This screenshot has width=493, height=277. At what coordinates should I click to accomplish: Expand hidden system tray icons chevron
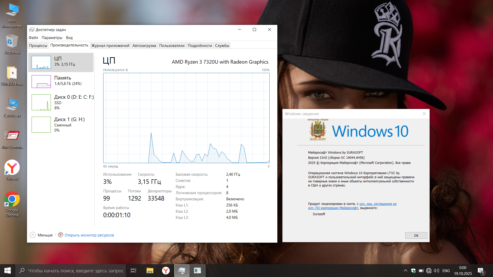(405, 271)
